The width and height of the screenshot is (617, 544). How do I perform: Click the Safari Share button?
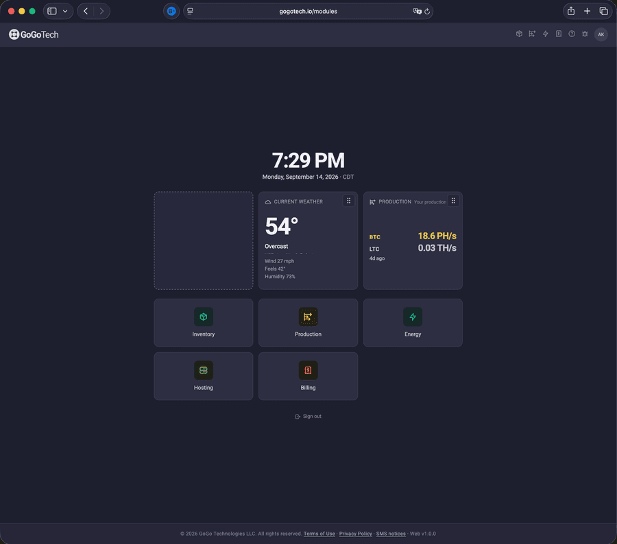click(x=571, y=11)
